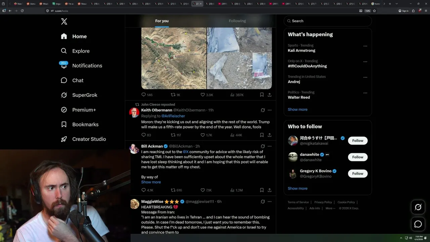Screen dimensions: 430x242
Task: Open Notifications with 20+ badge
Action: pos(81,66)
